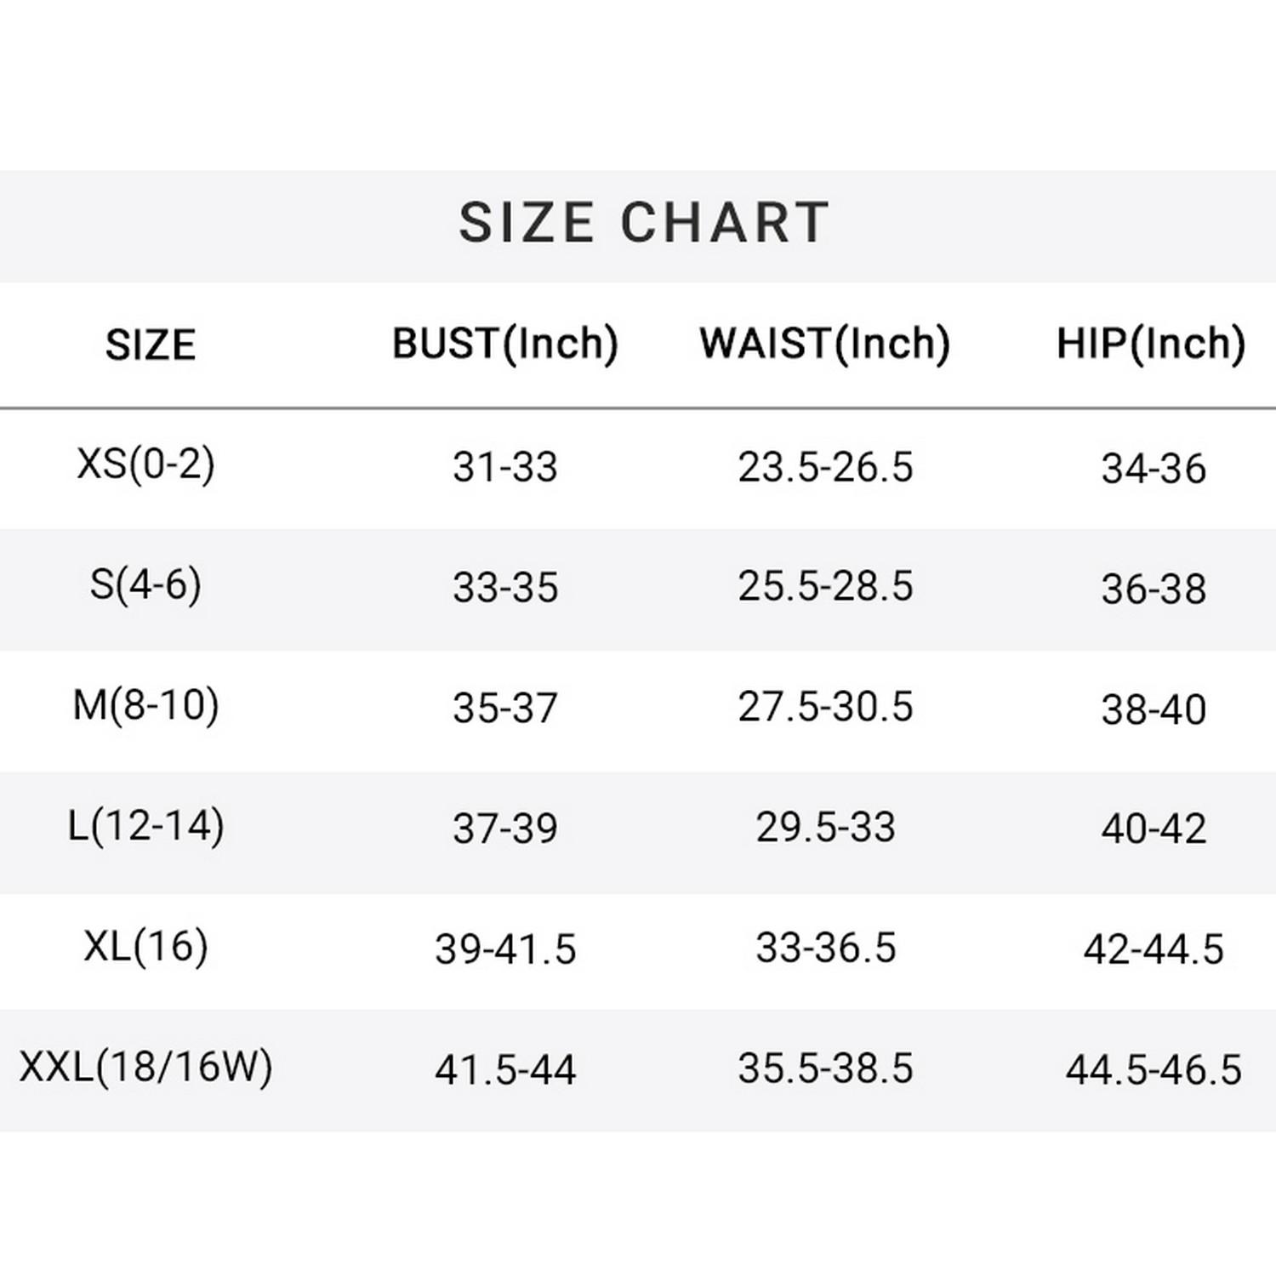1276x1276 pixels.
Task: Click the XL(16) size label
Action: pos(145,947)
